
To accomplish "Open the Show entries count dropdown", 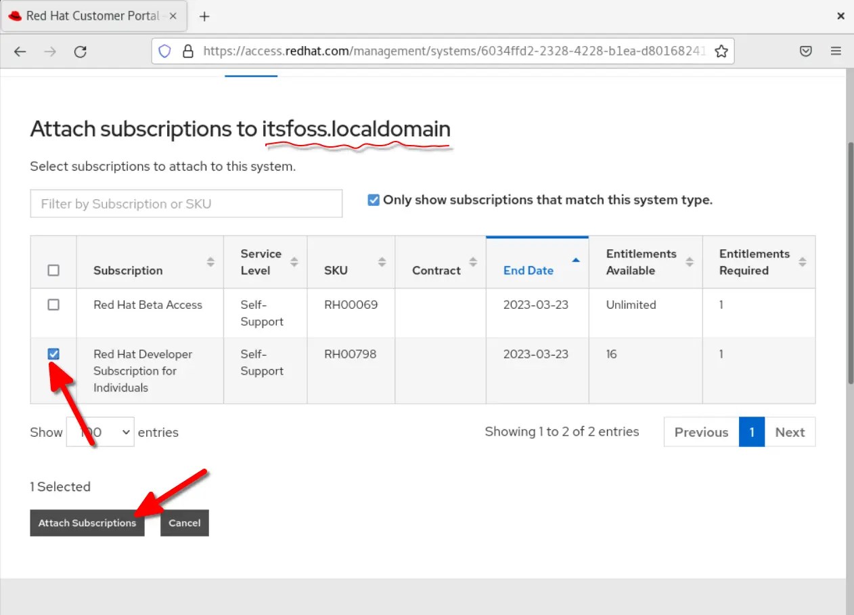I will (x=100, y=432).
